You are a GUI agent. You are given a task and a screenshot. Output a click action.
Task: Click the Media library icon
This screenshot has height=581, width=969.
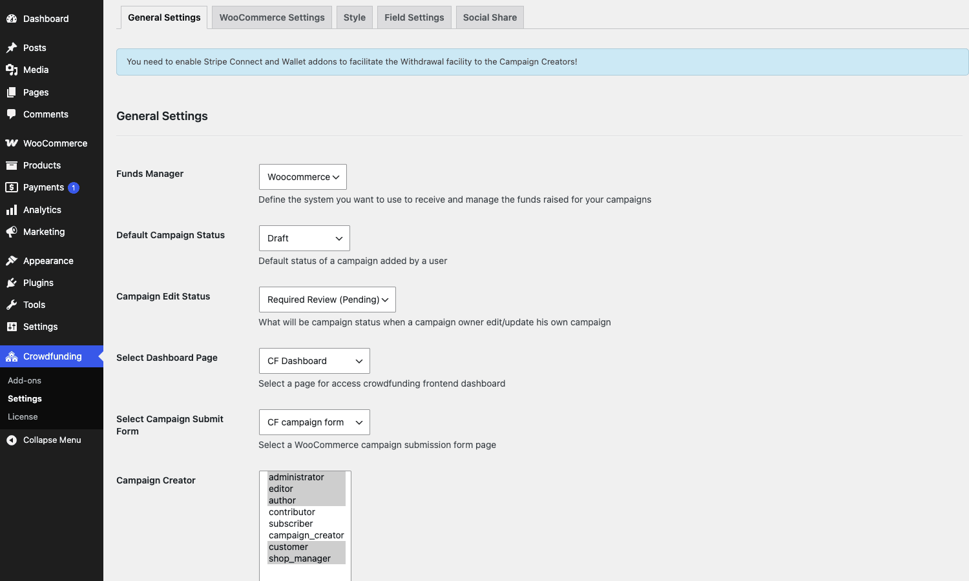(12, 70)
